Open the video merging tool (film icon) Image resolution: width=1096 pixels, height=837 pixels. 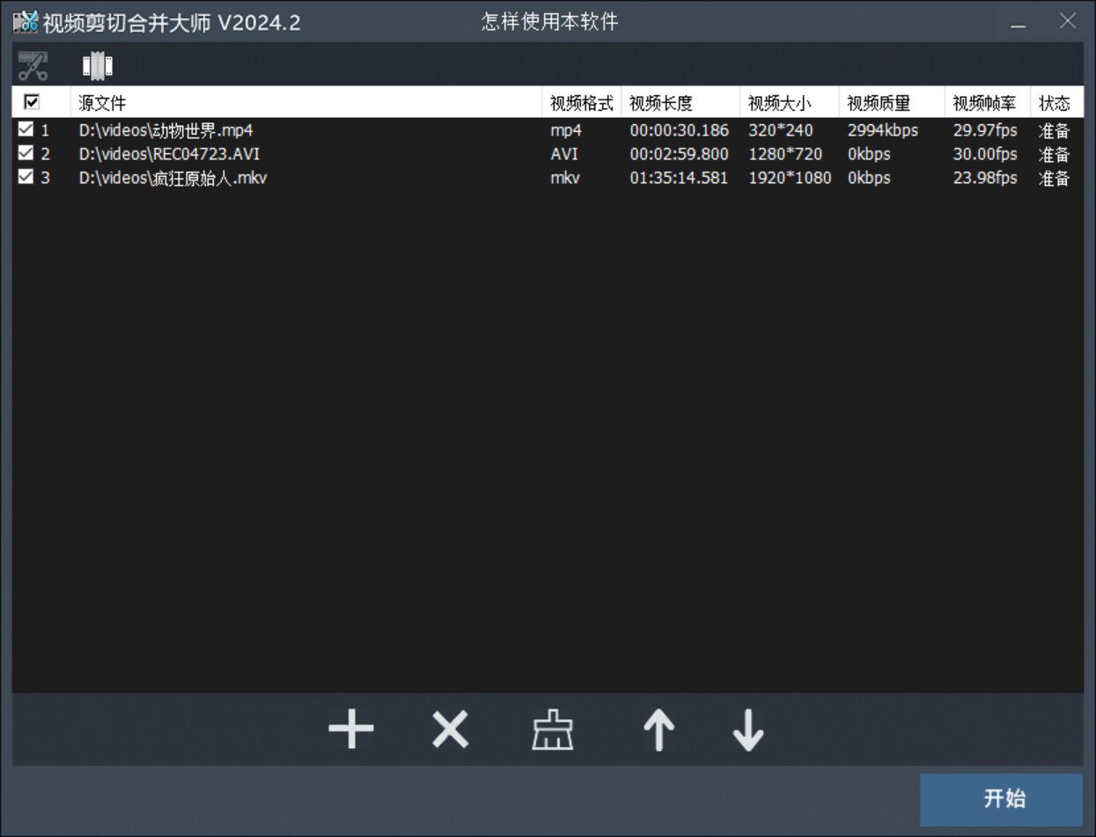coord(97,64)
